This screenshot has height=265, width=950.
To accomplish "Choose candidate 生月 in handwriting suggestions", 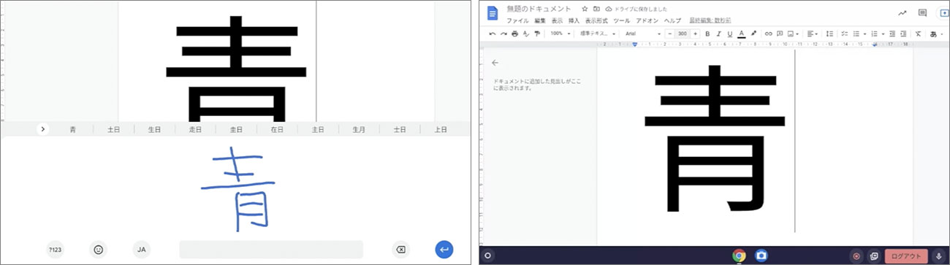I will click(359, 129).
